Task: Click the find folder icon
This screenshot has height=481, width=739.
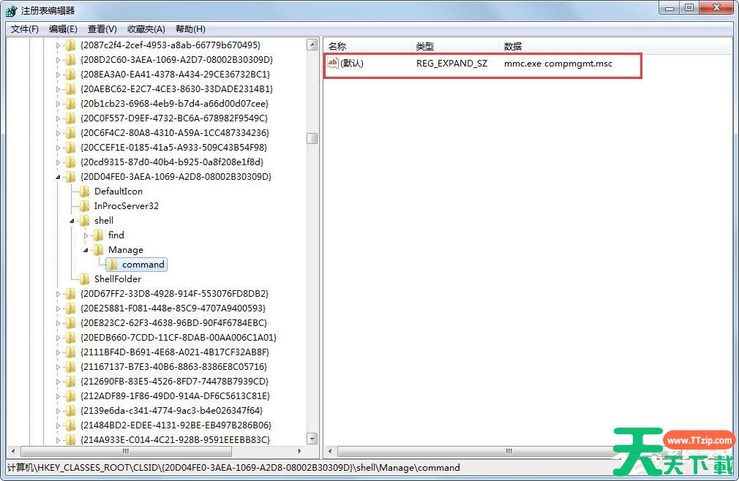Action: 99,235
